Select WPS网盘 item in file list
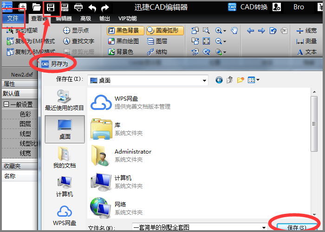The width and height of the screenshot is (325, 232). point(130,103)
